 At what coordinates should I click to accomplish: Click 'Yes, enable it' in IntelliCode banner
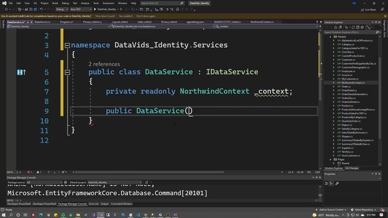(125, 16)
